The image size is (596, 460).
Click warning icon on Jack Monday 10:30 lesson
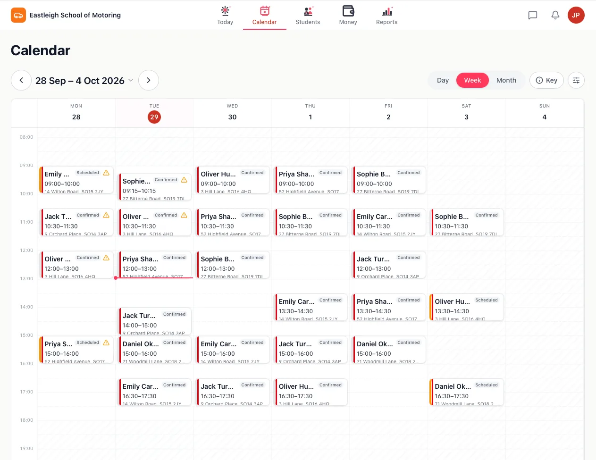pyautogui.click(x=106, y=215)
